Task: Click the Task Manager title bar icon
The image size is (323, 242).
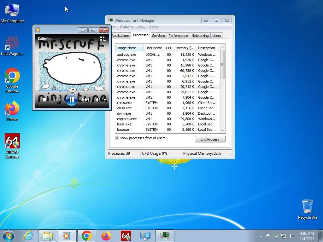Action: coord(111,20)
